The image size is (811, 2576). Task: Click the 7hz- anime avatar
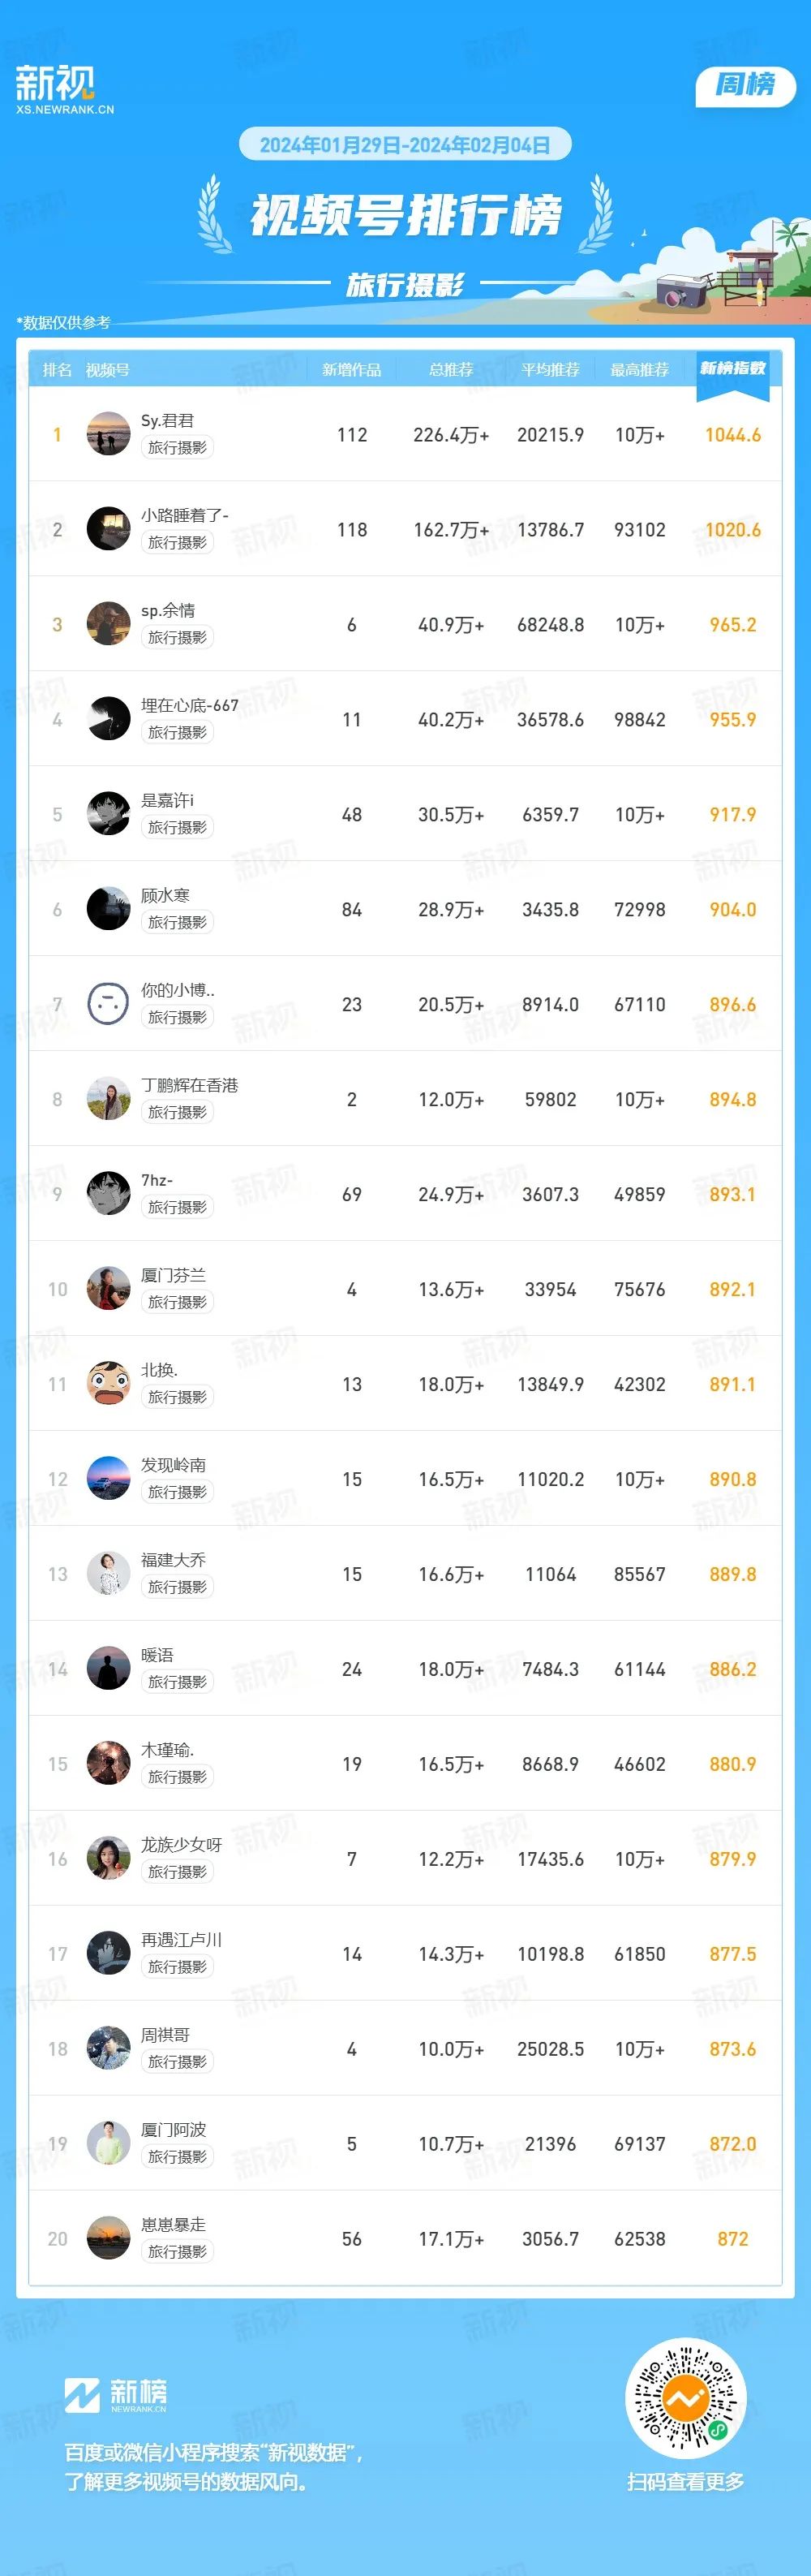[x=109, y=1194]
